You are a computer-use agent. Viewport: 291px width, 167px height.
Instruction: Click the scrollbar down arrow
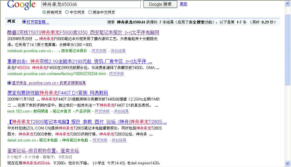(288, 164)
